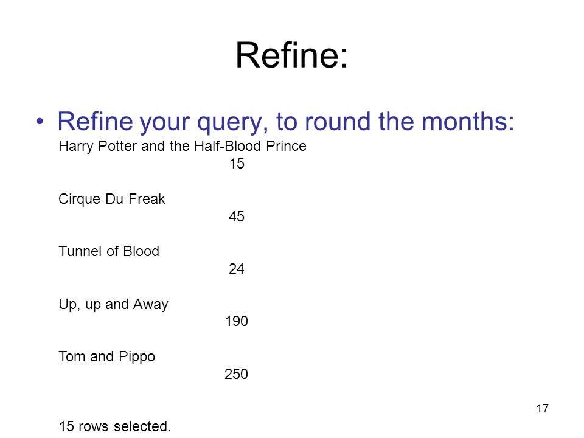584x438 pixels.
Task: Click the slide title "Refine:"
Action: pos(292,55)
